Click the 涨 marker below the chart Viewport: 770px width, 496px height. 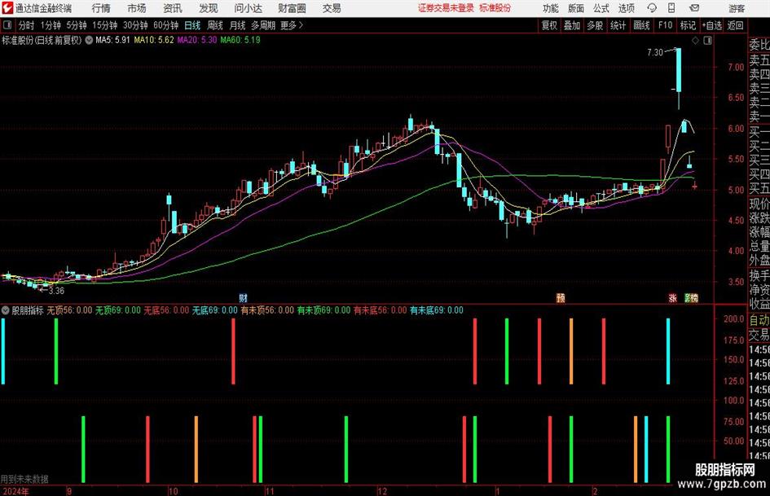[673, 297]
